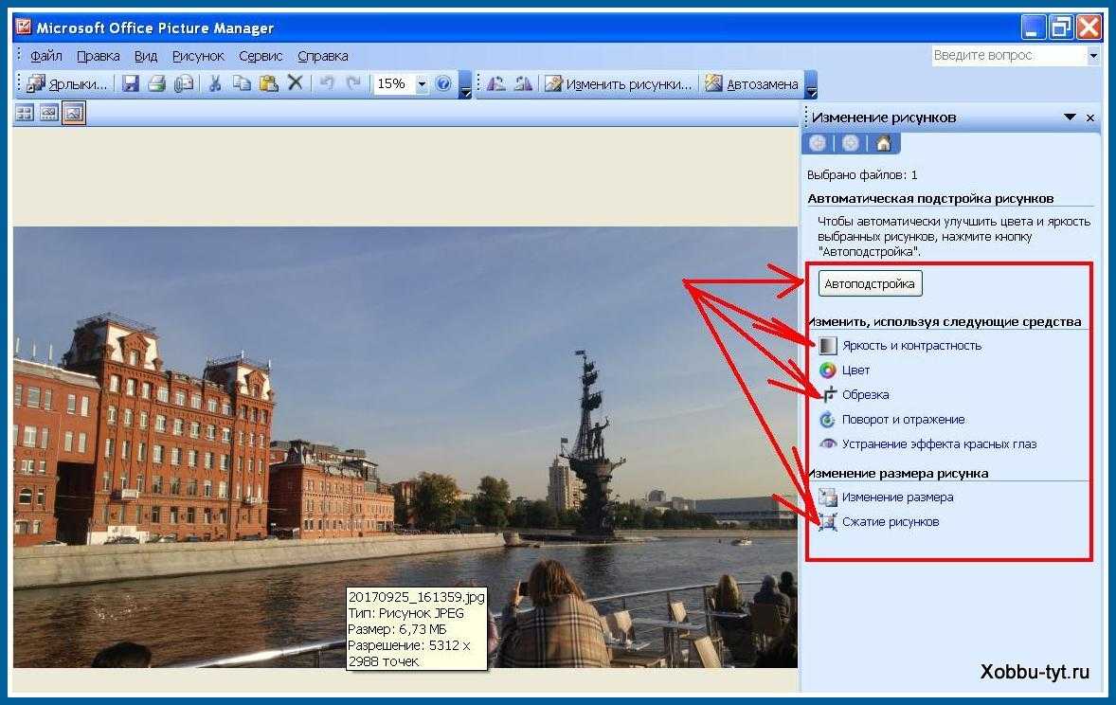
Task: Click the rotate and flip icon
Action: pos(827,420)
